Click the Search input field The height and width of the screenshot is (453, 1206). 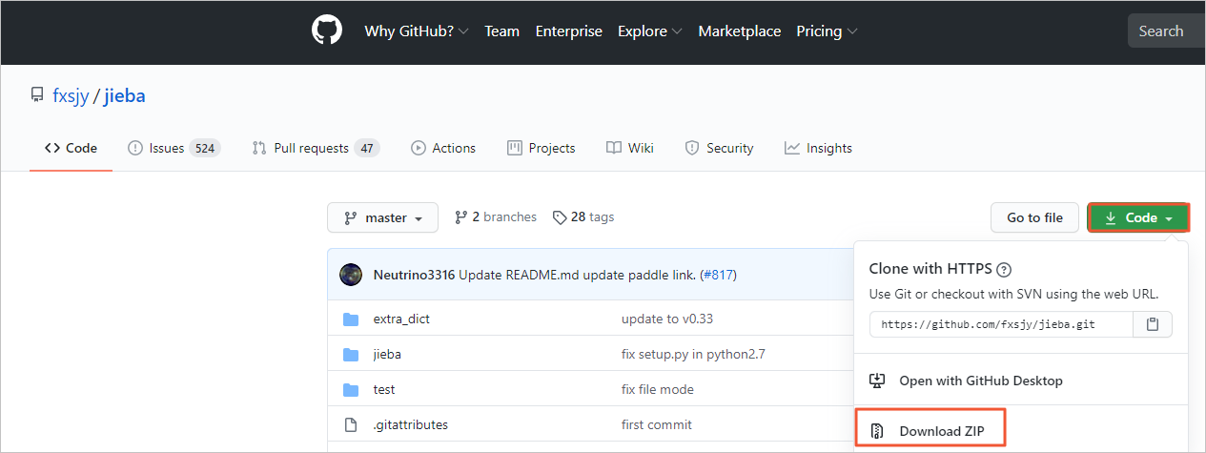(x=1166, y=31)
